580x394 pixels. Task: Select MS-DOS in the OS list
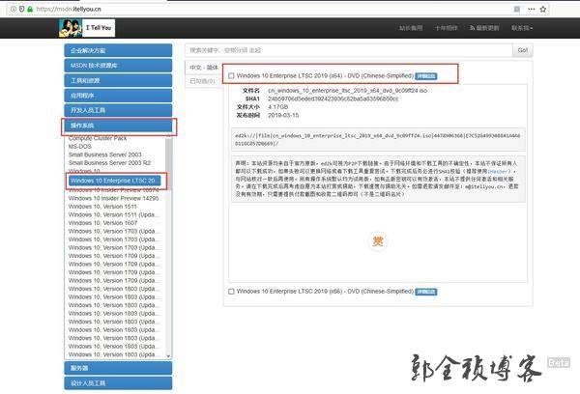click(80, 147)
